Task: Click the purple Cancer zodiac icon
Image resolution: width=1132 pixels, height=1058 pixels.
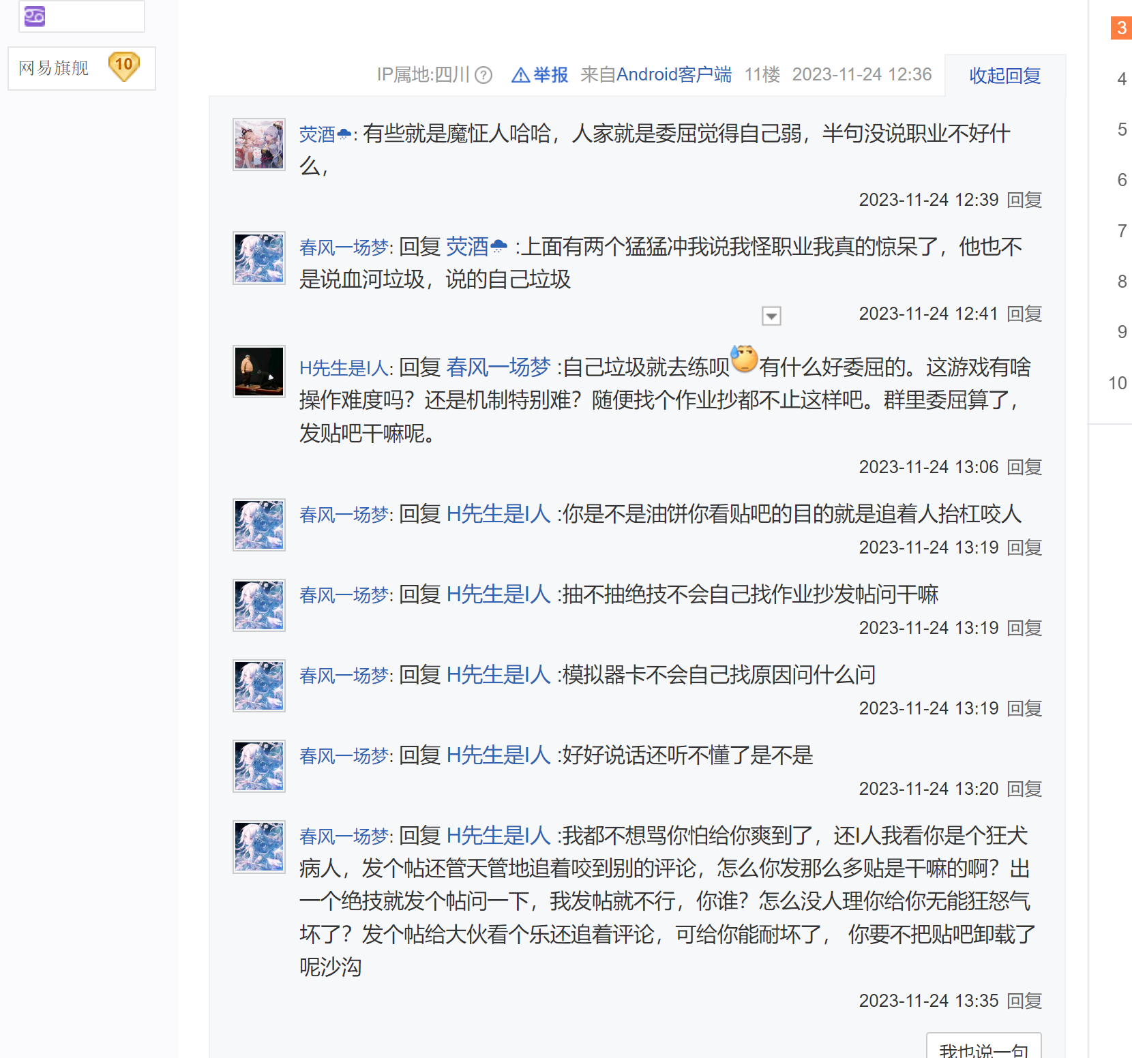Action: [35, 16]
